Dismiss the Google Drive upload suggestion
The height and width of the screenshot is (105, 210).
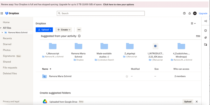tap(197, 102)
